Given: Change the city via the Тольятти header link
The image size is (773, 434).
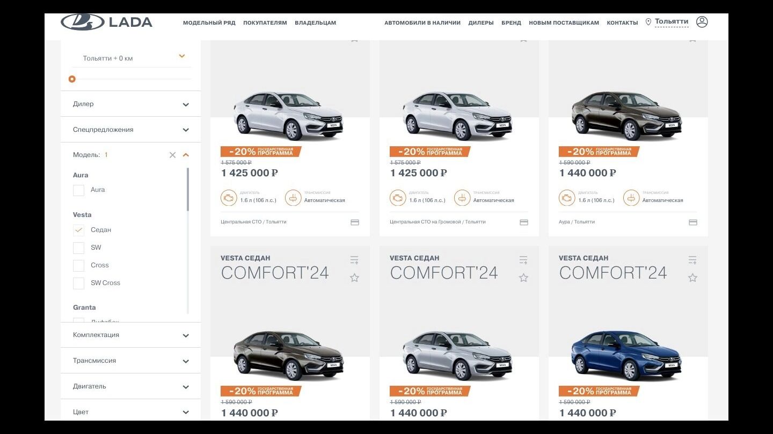Looking at the screenshot, I should tap(672, 22).
